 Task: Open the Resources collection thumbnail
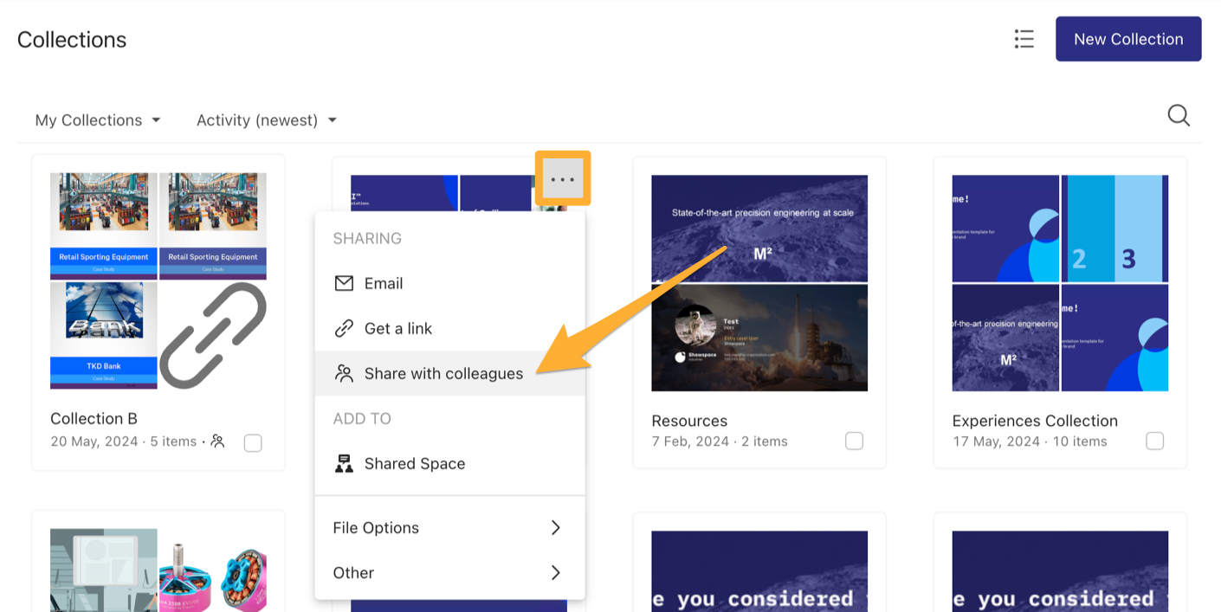click(759, 283)
